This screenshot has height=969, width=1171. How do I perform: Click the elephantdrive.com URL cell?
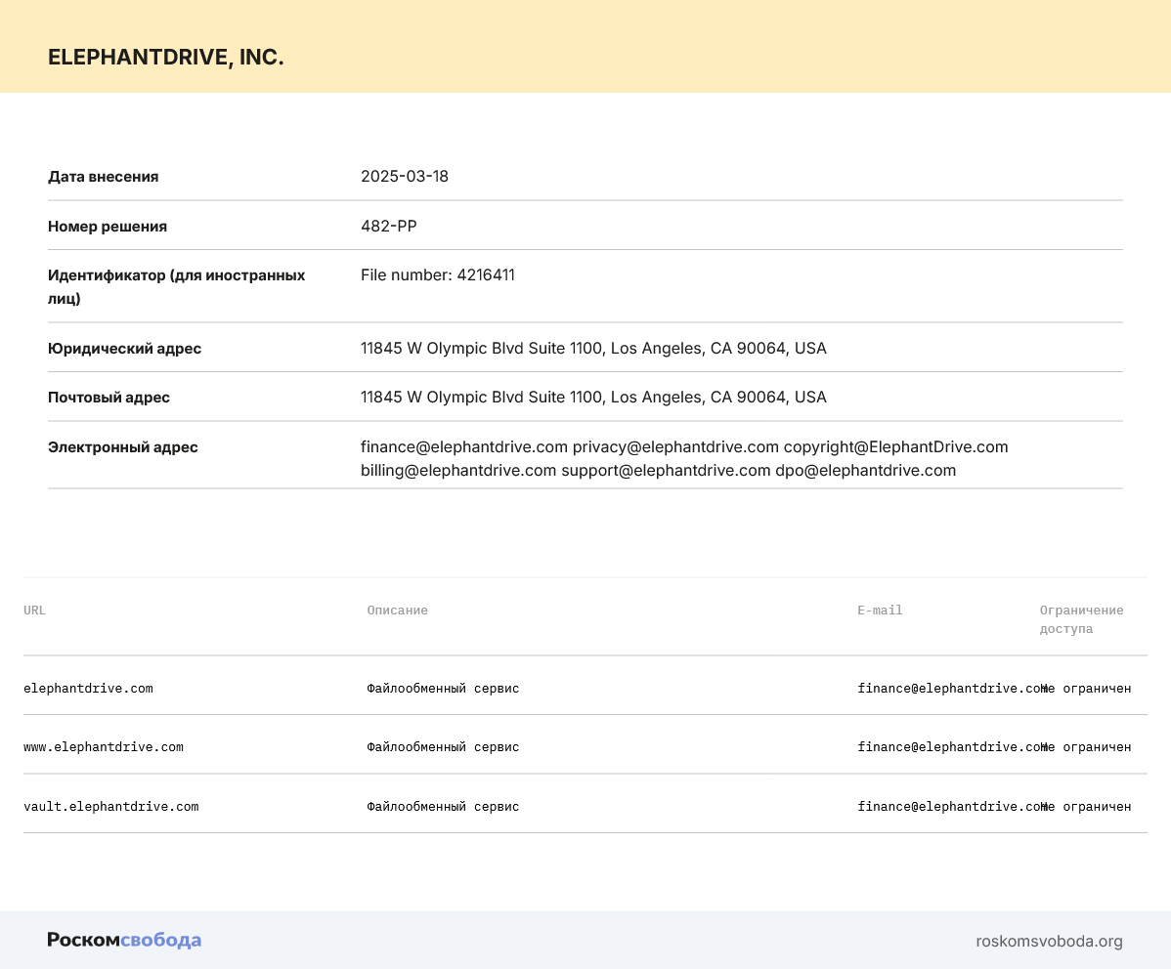tap(88, 689)
